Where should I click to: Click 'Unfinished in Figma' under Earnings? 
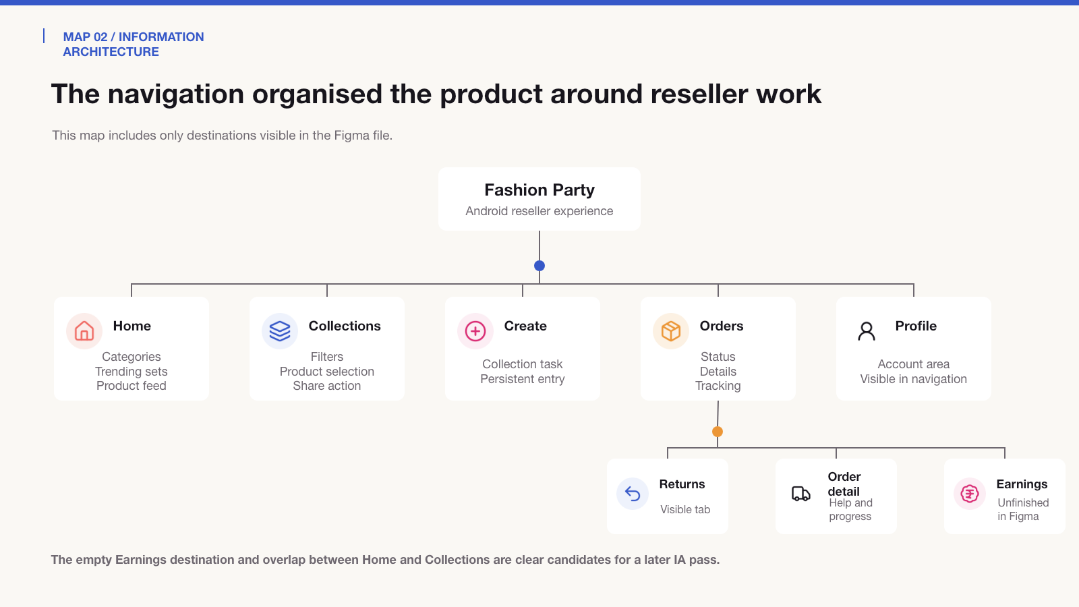pyautogui.click(x=1023, y=510)
